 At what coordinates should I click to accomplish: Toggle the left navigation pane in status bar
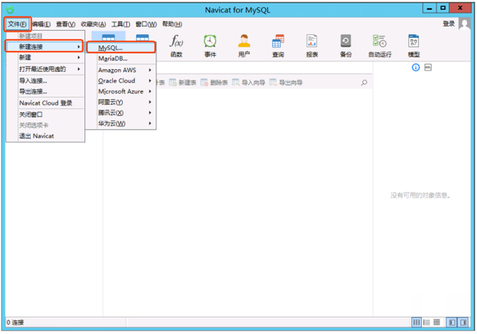[452, 322]
